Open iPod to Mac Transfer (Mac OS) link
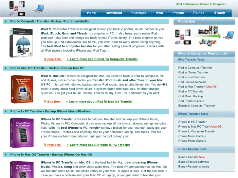The width and height of the screenshot is (238, 178). [198, 87]
